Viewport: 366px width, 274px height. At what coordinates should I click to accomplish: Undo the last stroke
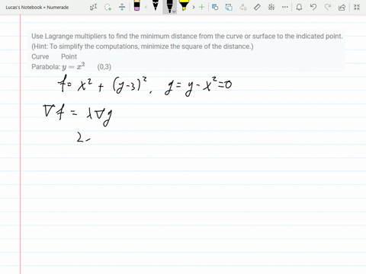[x=313, y=8]
